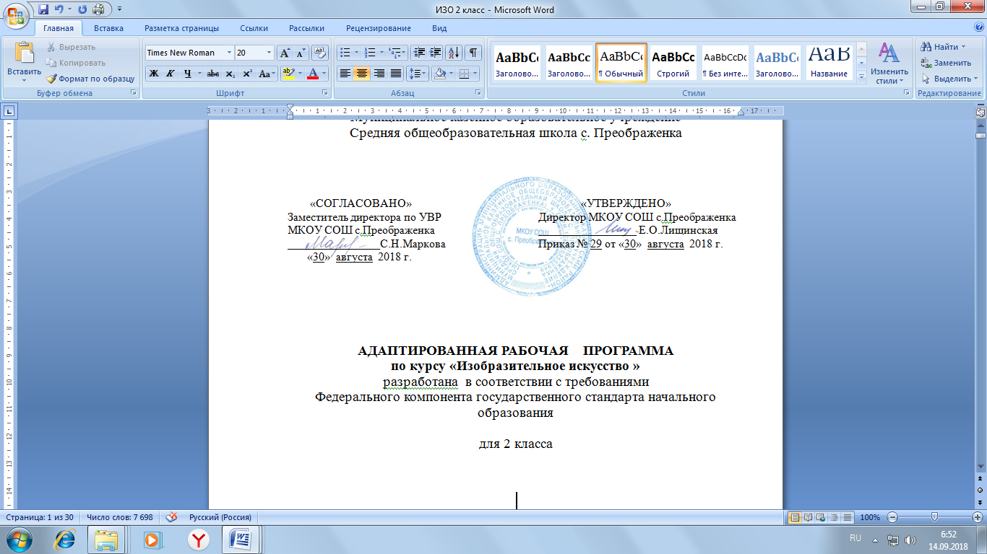The image size is (987, 554).
Task: Align text left icon
Action: (345, 74)
